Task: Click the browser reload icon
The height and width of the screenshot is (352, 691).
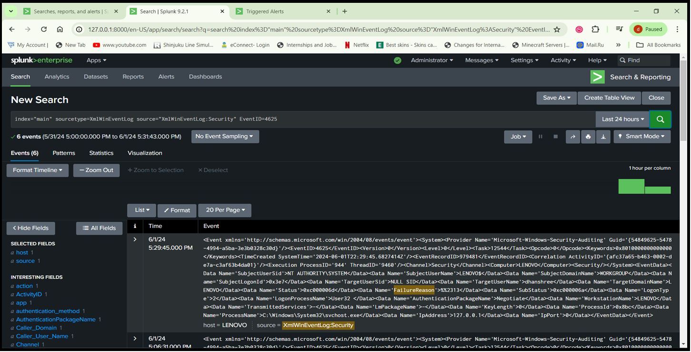Action: point(44,29)
